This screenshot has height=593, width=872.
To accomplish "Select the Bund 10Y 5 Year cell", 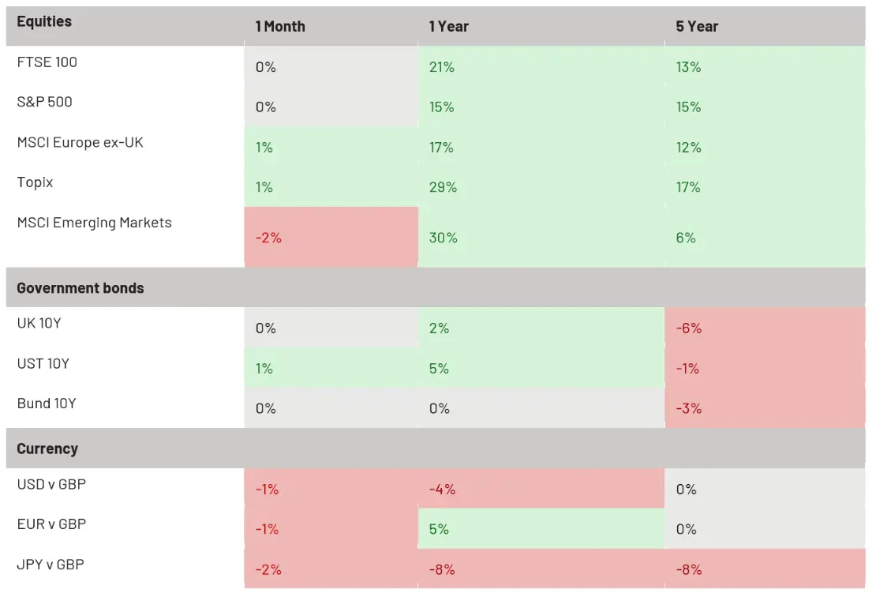I will (689, 408).
